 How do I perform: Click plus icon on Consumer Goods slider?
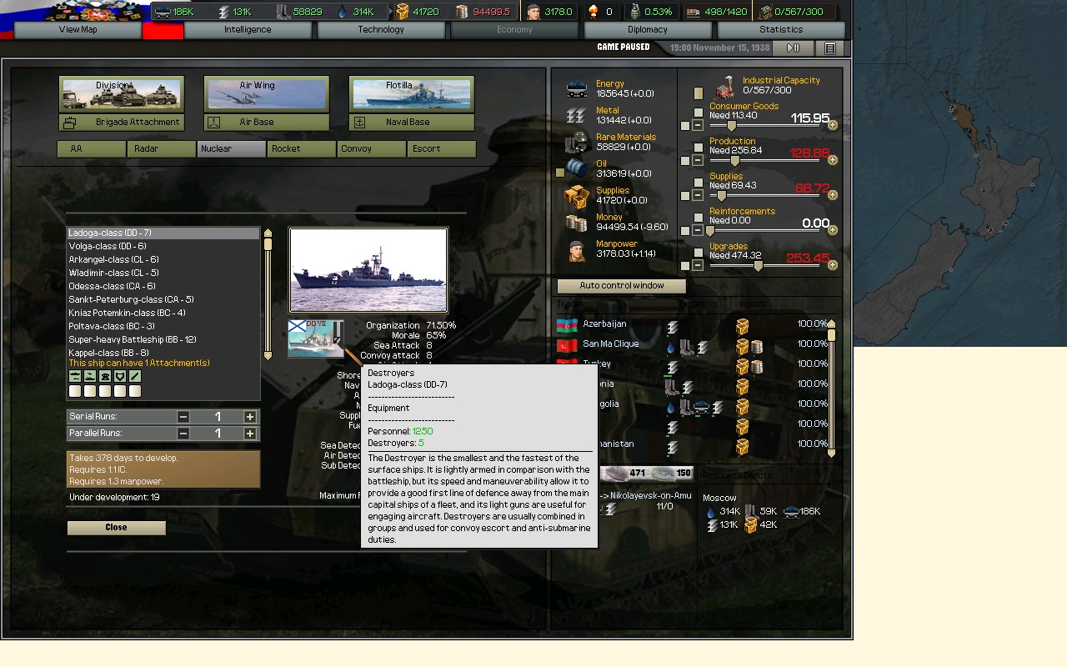point(832,125)
